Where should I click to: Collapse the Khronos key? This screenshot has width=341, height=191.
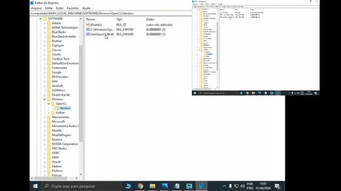point(45,99)
